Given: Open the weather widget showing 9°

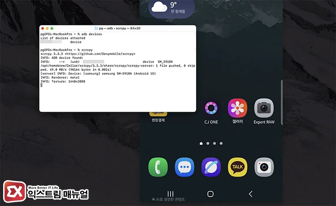Looking at the screenshot, I should click(171, 8).
